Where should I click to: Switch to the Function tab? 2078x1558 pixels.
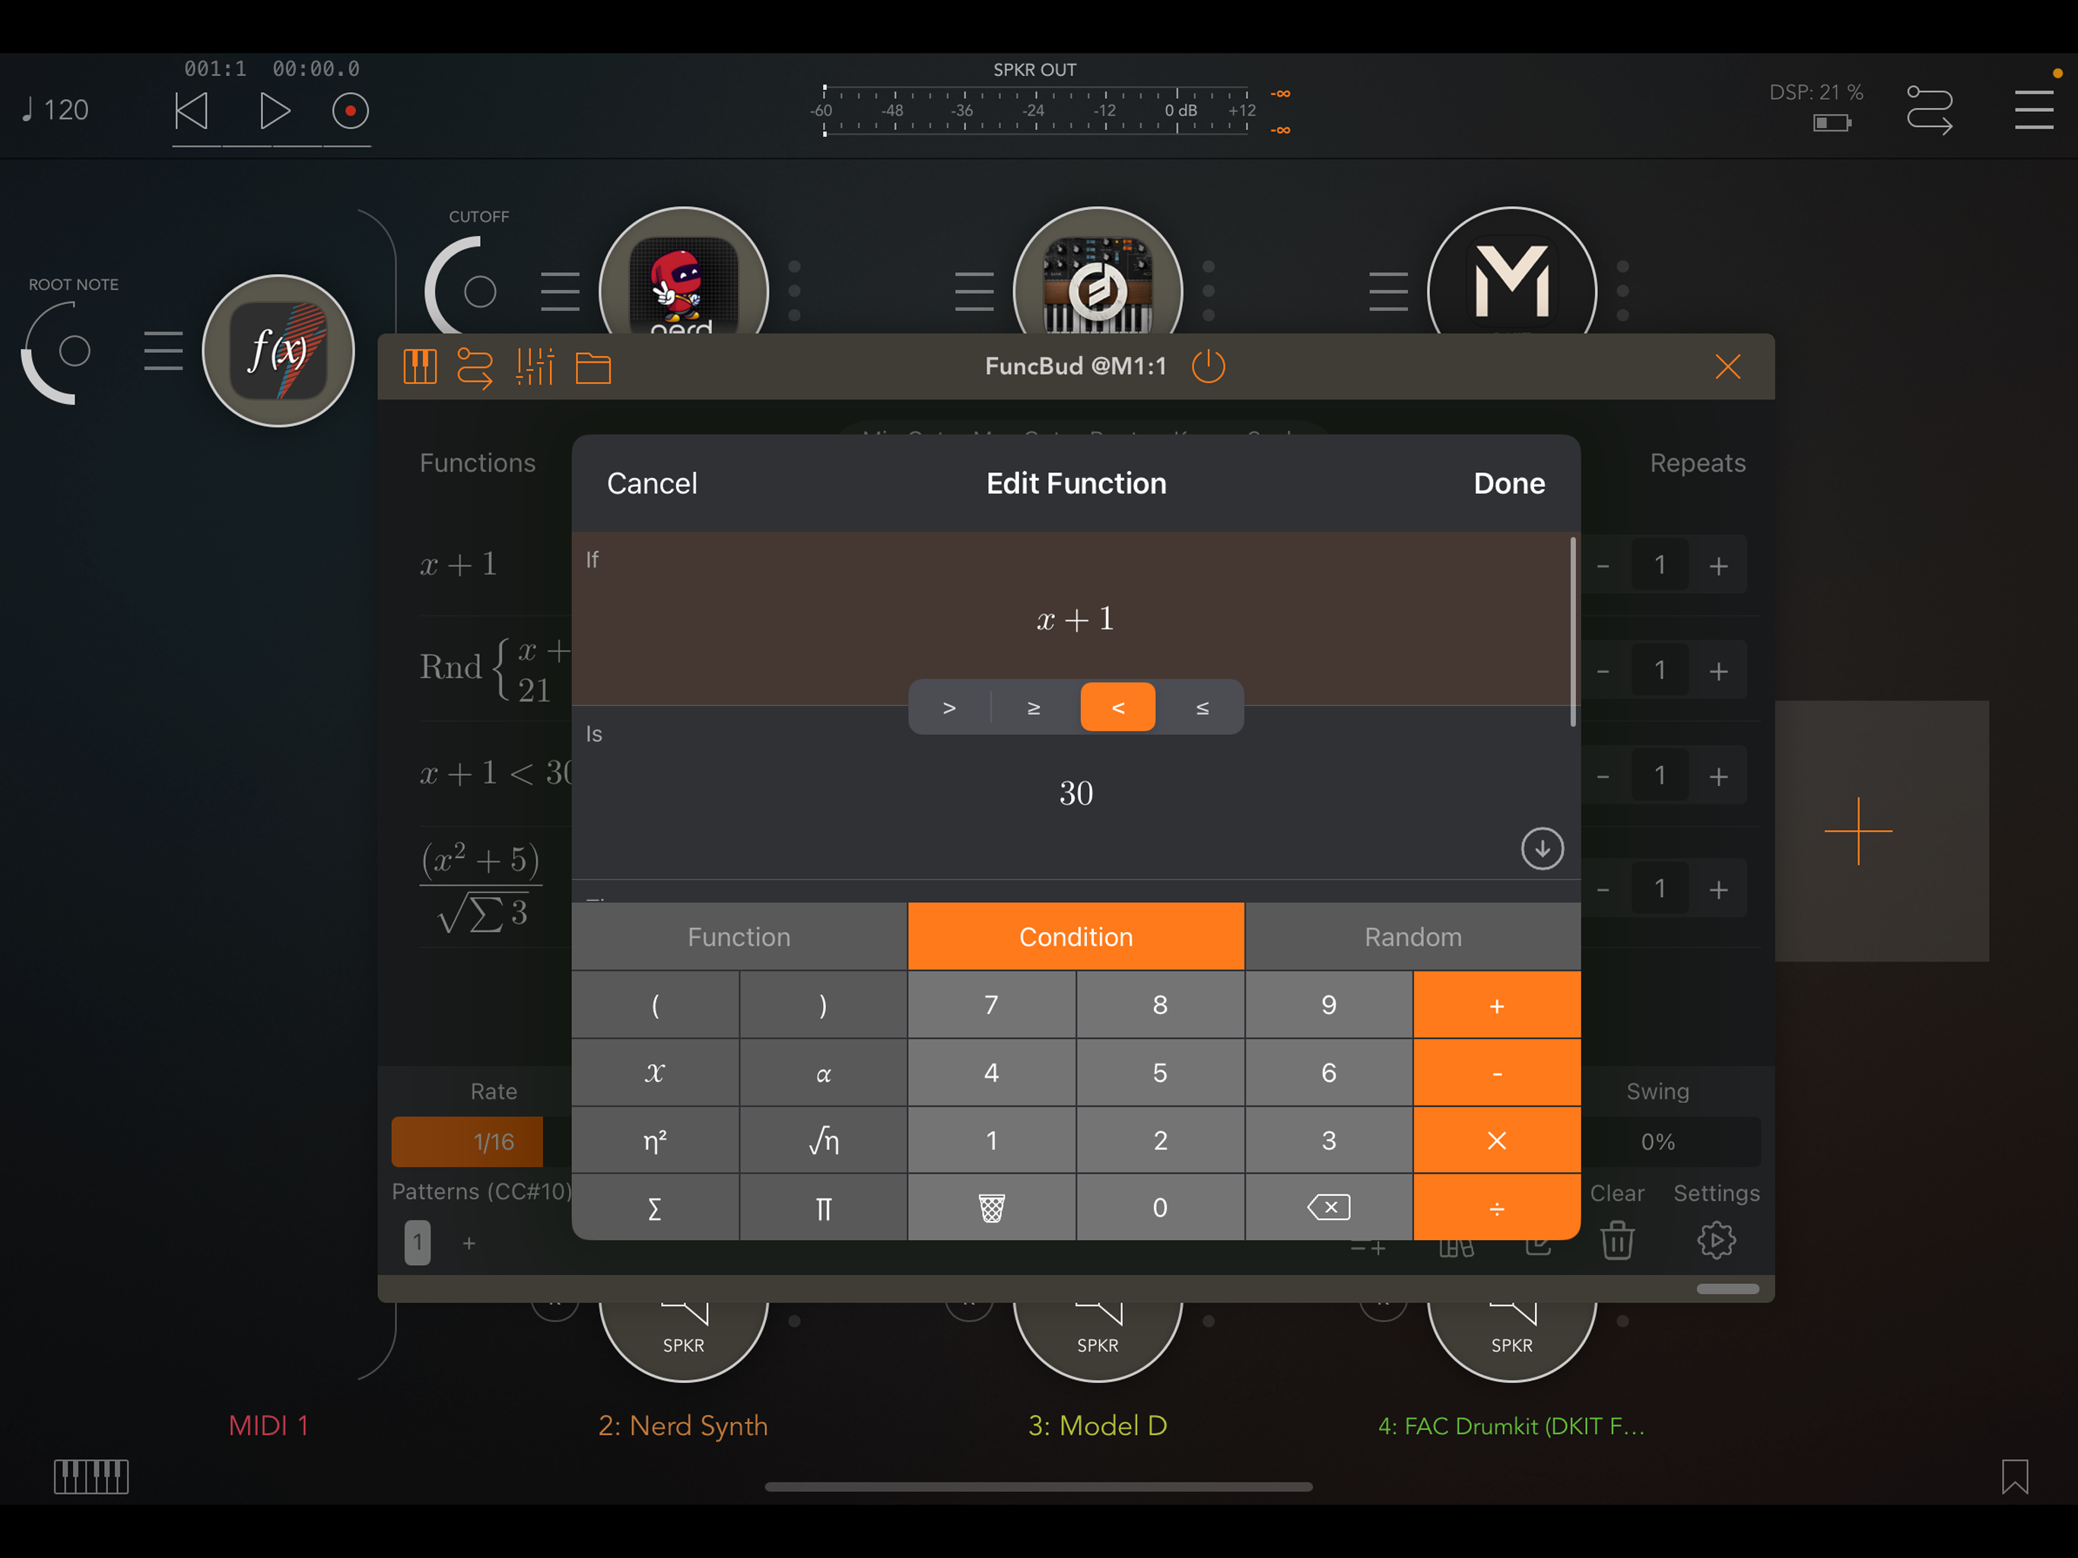739,937
